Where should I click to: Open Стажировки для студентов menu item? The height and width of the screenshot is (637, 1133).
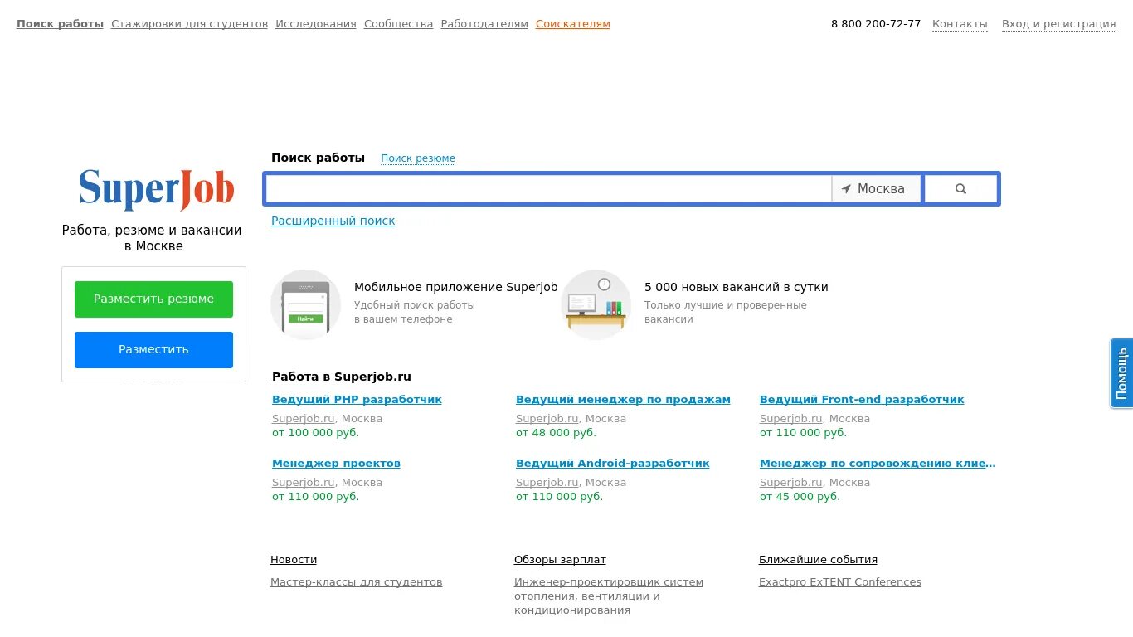click(x=190, y=24)
